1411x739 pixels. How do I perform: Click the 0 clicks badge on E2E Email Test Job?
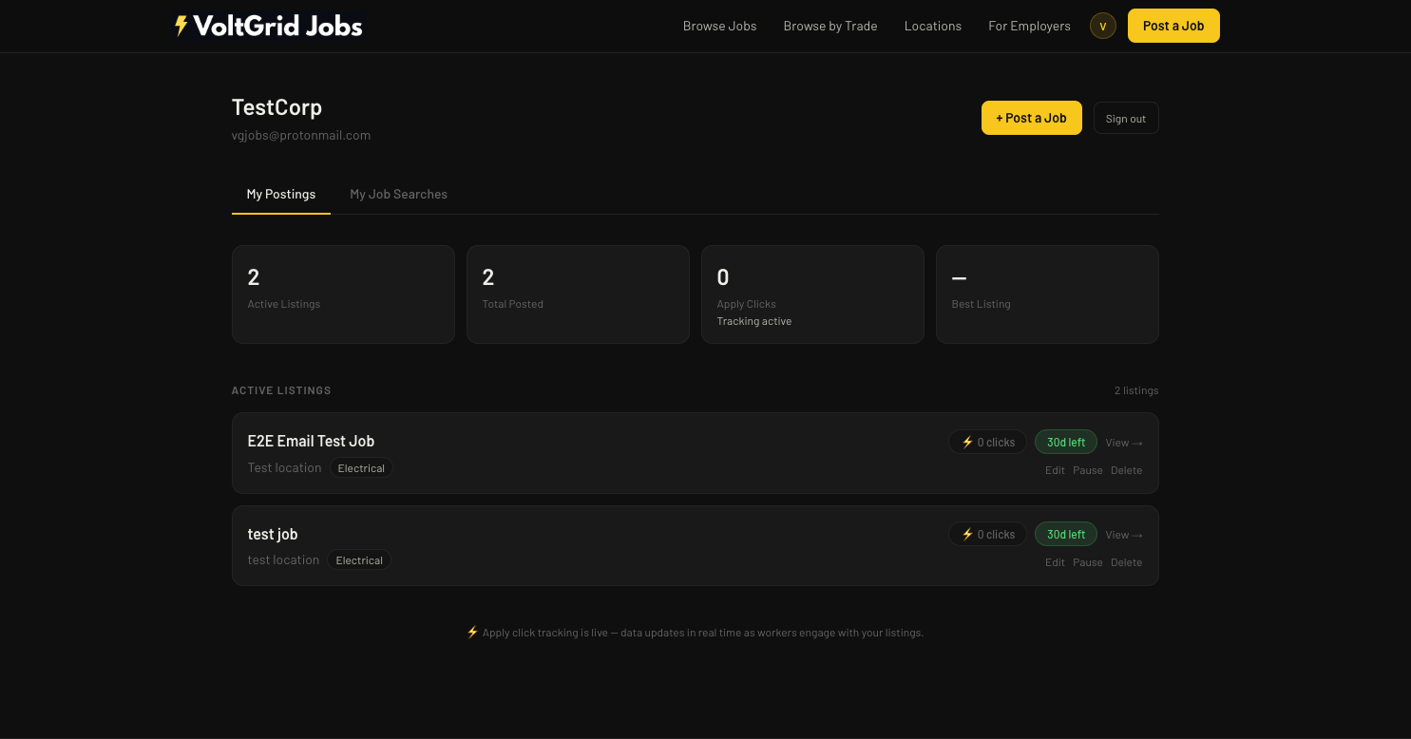pos(987,442)
